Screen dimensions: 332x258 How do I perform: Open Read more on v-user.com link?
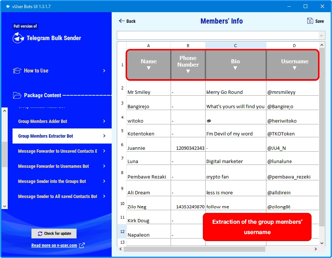(x=54, y=245)
